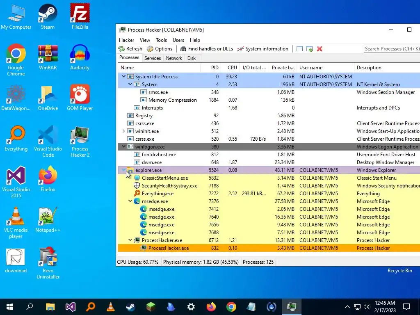Click the ProcessHacker.exe PID 832 icon
This screenshot has height=315, width=420.
point(144,248)
